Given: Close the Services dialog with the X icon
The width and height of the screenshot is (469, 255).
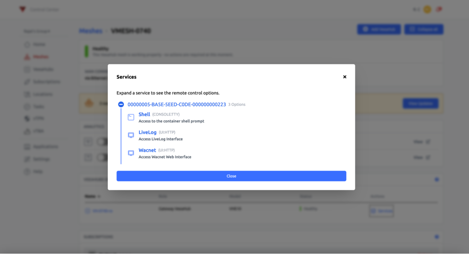Looking at the screenshot, I should point(345,77).
